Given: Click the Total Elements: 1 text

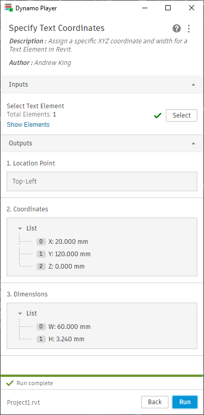Looking at the screenshot, I should tap(31, 114).
